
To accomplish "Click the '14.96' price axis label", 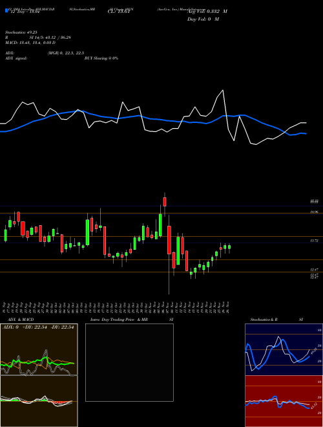I will [x=315, y=212].
